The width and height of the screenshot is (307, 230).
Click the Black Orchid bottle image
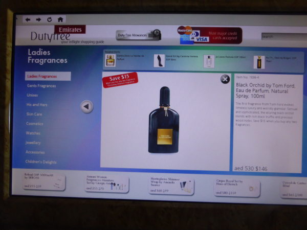coord(164,120)
